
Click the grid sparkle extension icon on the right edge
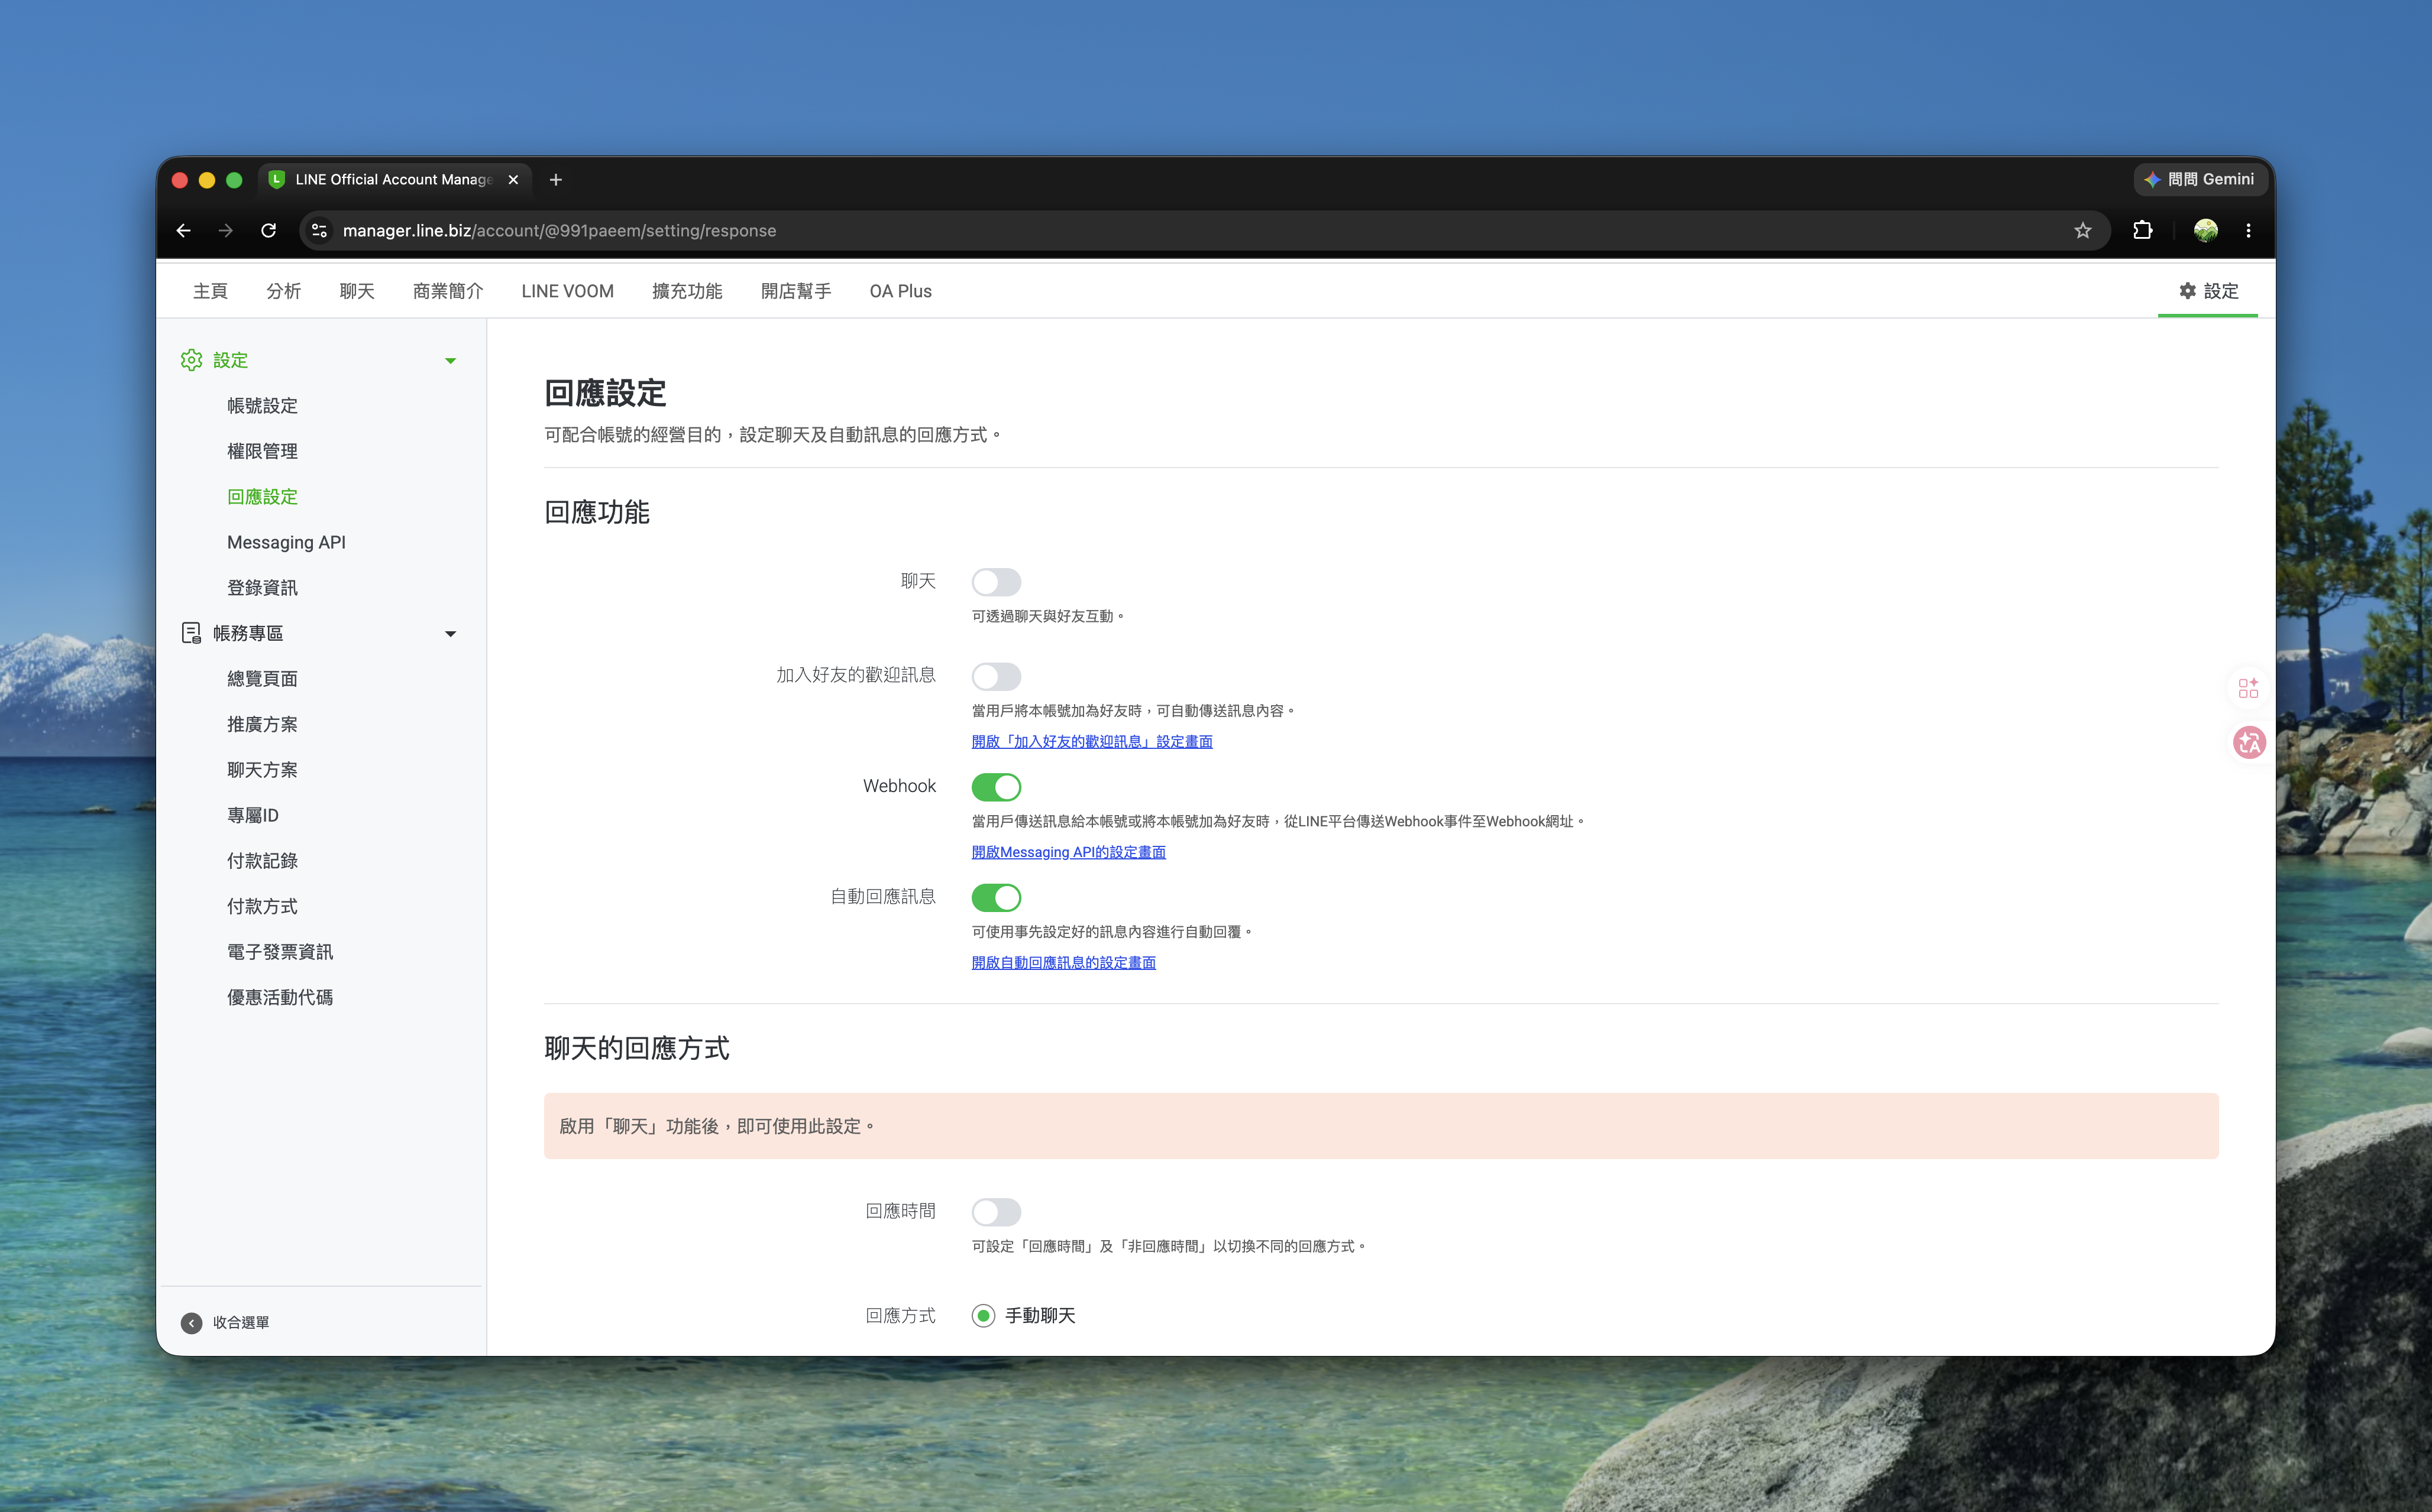2248,688
